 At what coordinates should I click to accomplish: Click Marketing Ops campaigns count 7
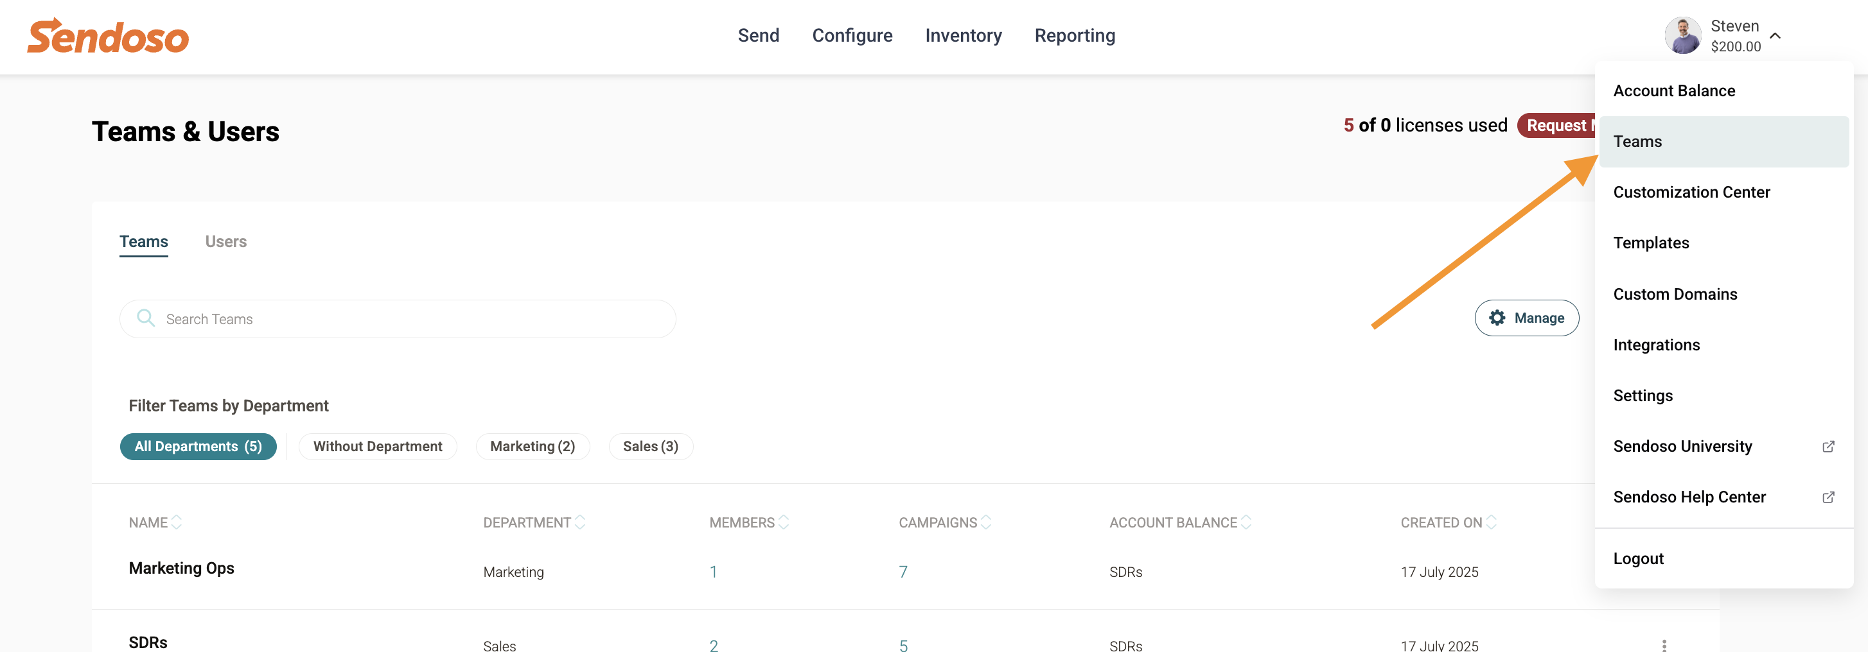(903, 572)
